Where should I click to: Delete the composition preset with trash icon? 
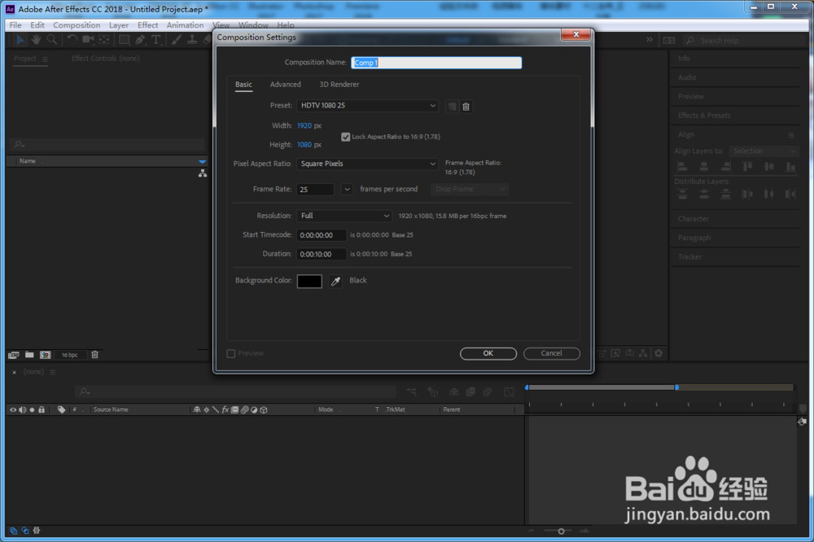(x=466, y=107)
